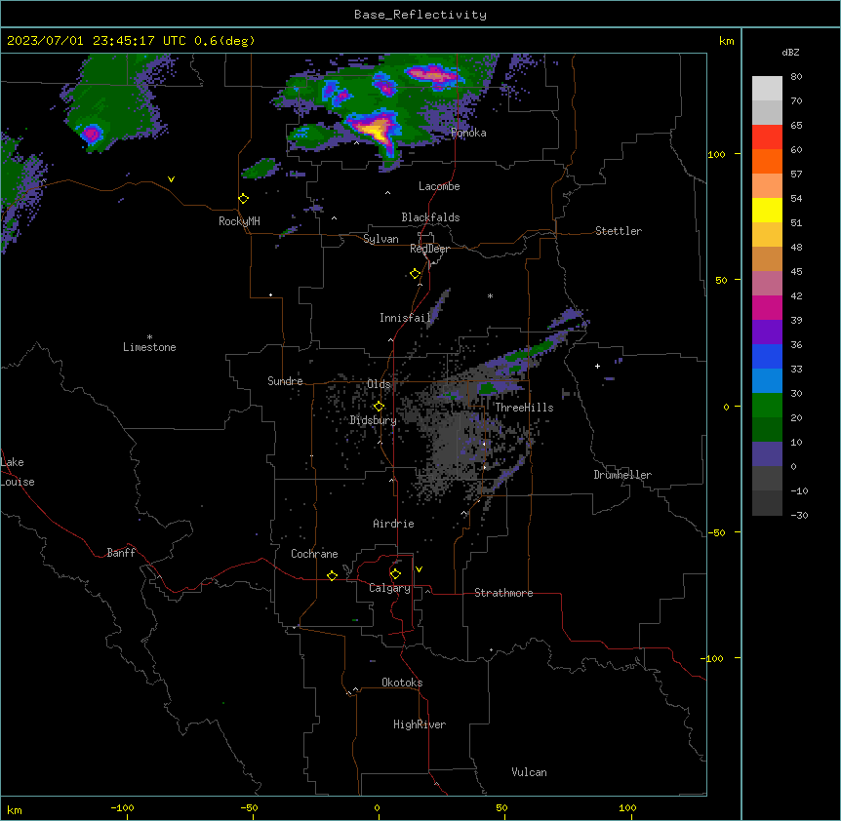Click the yellow station marker near Cochrane
The width and height of the screenshot is (841, 821).
[x=332, y=575]
